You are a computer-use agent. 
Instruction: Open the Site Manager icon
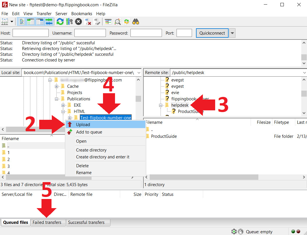5,21
